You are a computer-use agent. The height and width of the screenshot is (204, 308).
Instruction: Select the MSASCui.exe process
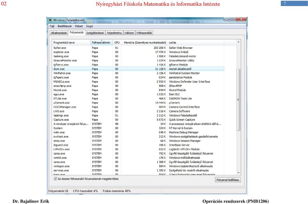[138, 82]
